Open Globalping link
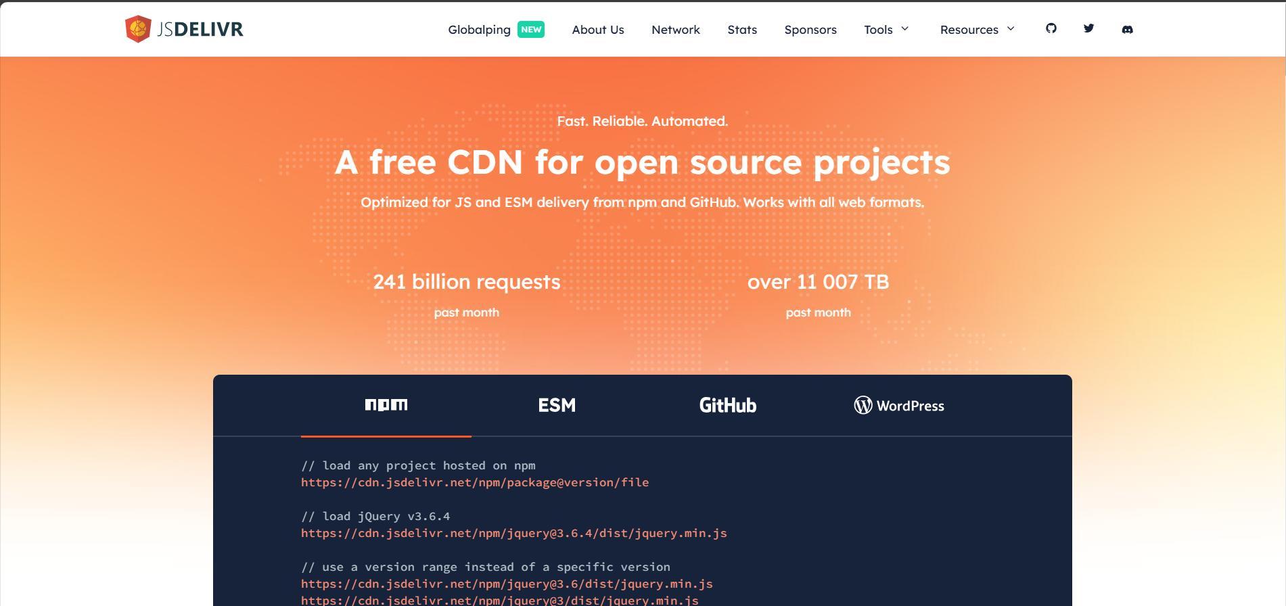 (479, 30)
